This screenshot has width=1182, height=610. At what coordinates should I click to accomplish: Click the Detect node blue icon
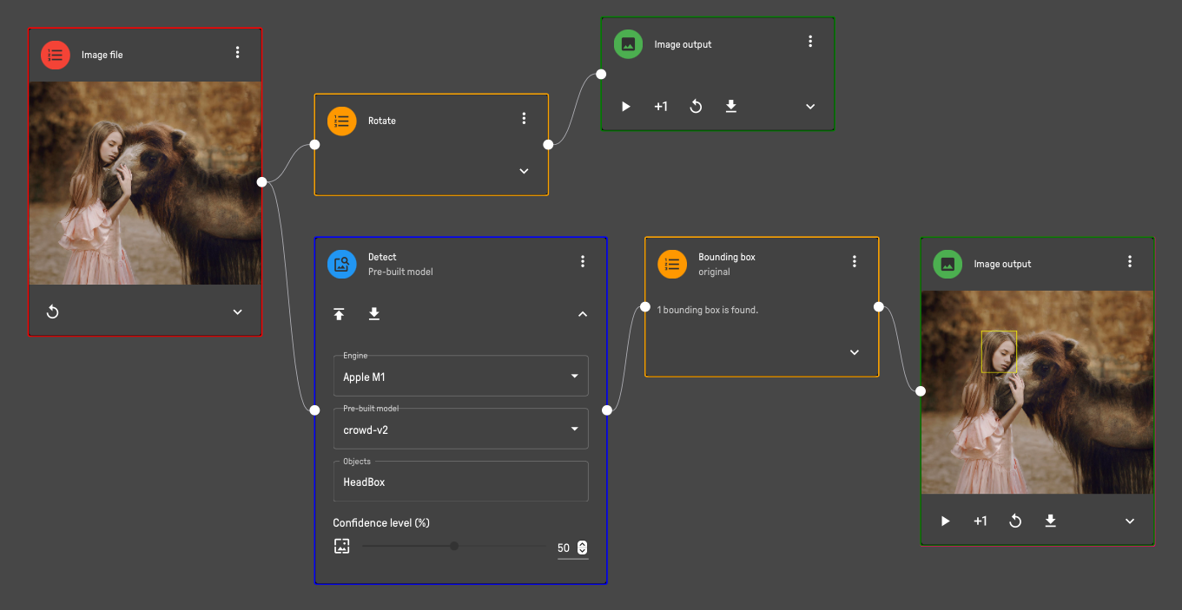click(x=341, y=264)
